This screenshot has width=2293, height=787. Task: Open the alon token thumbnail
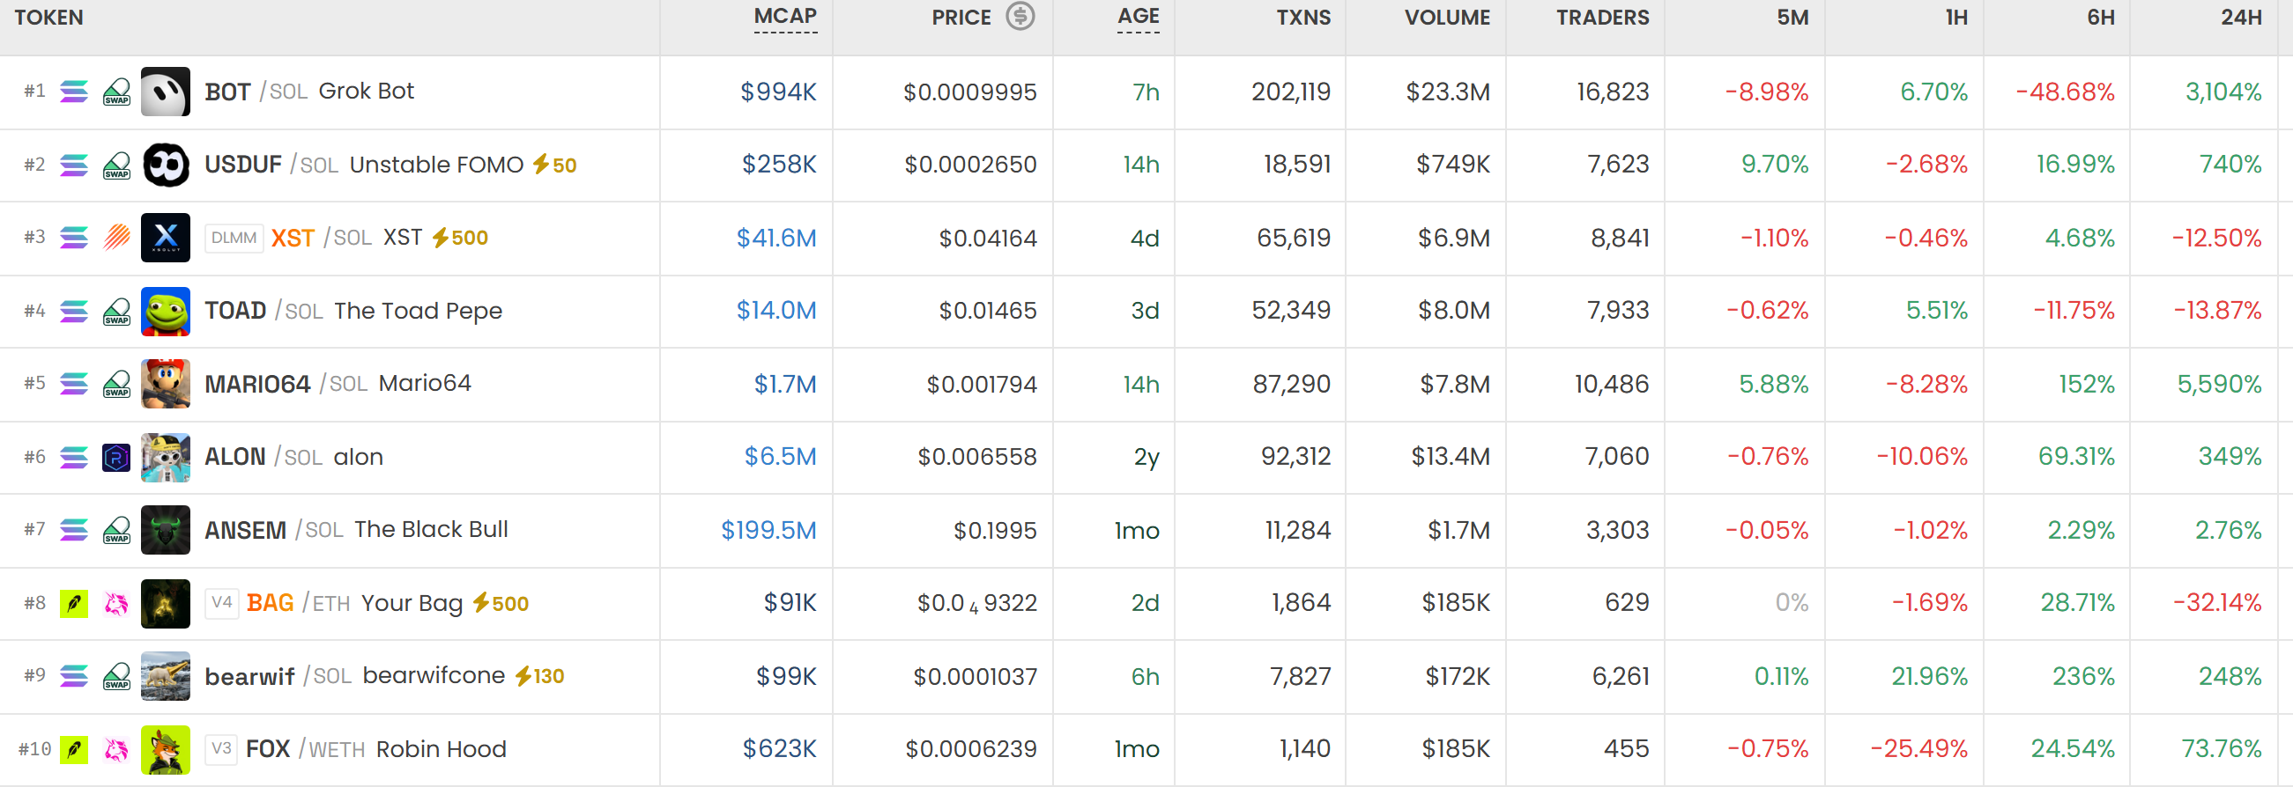pyautogui.click(x=166, y=457)
